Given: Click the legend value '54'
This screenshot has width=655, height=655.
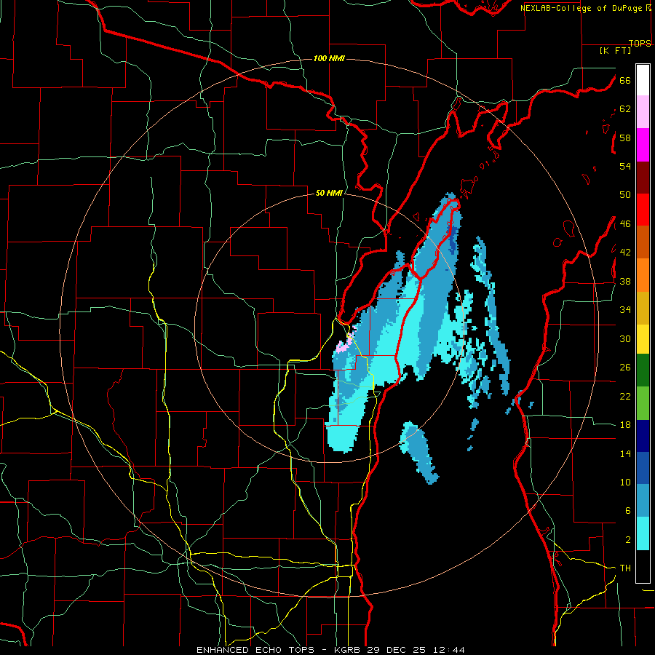Looking at the screenshot, I should point(625,166).
